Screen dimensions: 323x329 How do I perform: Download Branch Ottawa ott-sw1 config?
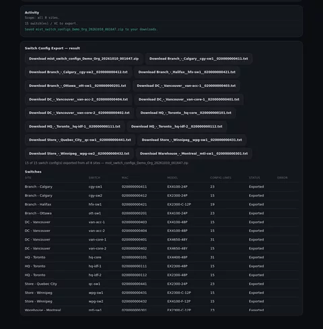77,86
